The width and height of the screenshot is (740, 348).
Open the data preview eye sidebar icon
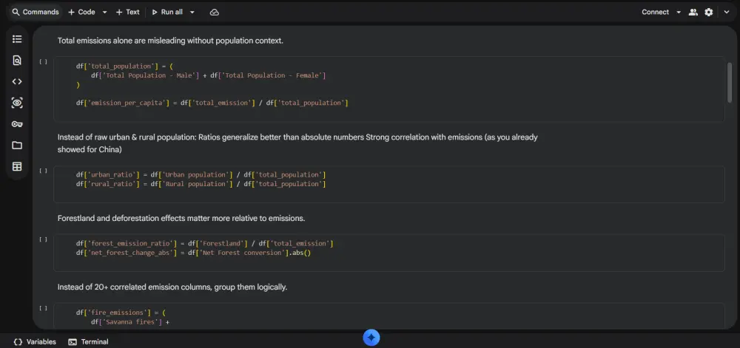point(17,103)
